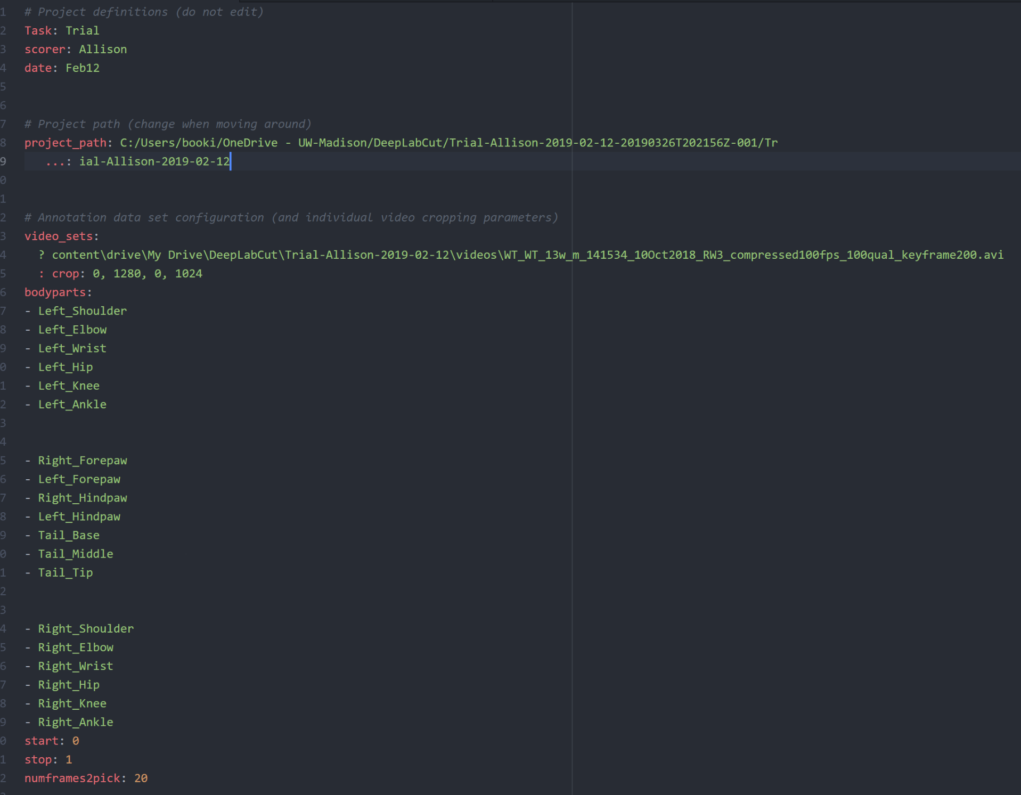1021x795 pixels.
Task: Click the "Left_Hindpaw" bodypart
Action: (79, 516)
